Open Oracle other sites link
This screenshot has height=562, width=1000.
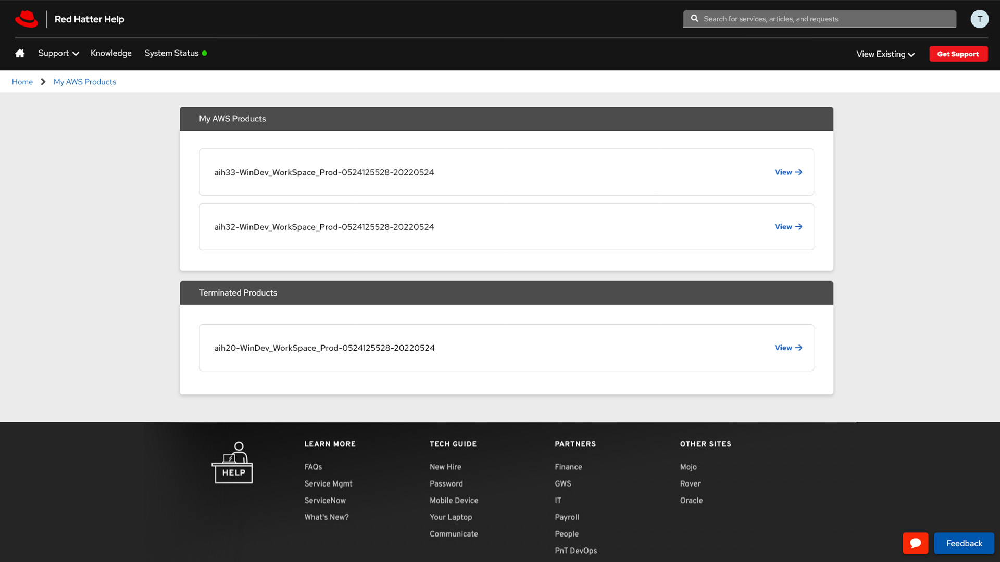coord(691,500)
